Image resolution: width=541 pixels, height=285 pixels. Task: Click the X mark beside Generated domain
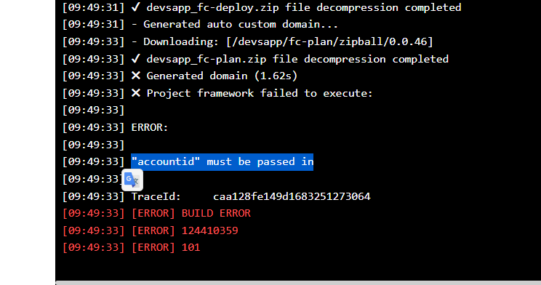pyautogui.click(x=136, y=76)
